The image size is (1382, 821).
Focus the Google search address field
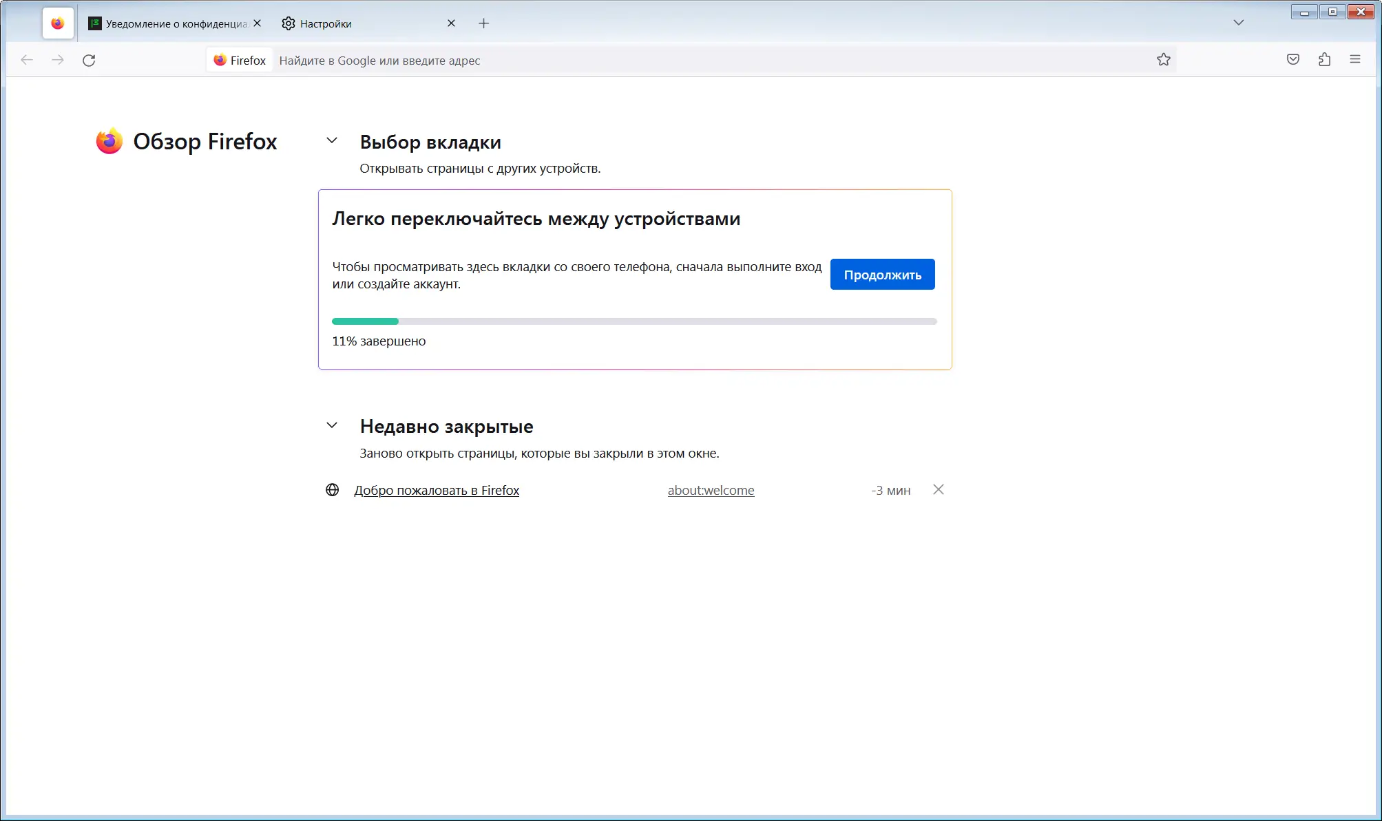[689, 61]
